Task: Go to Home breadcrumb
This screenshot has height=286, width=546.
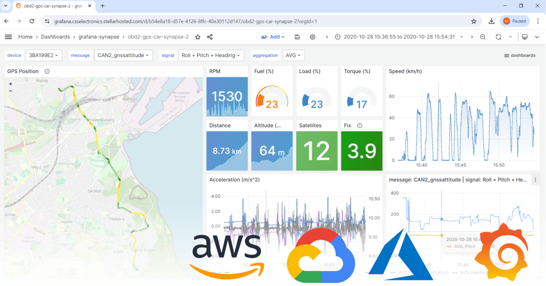Action: 25,37
